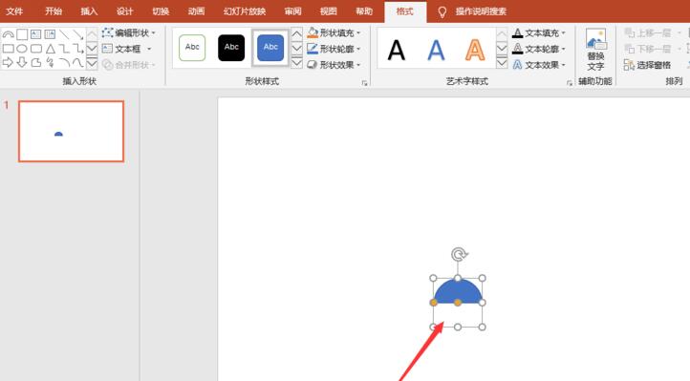The height and width of the screenshot is (381, 690).
Task: Choose the straight arrow line shape
Action: pyautogui.click(x=78, y=34)
